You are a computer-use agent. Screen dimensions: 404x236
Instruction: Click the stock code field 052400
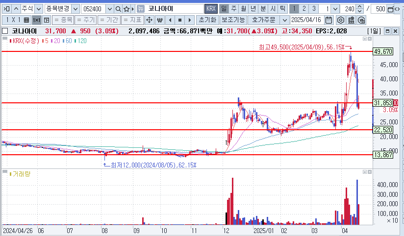coord(93,9)
